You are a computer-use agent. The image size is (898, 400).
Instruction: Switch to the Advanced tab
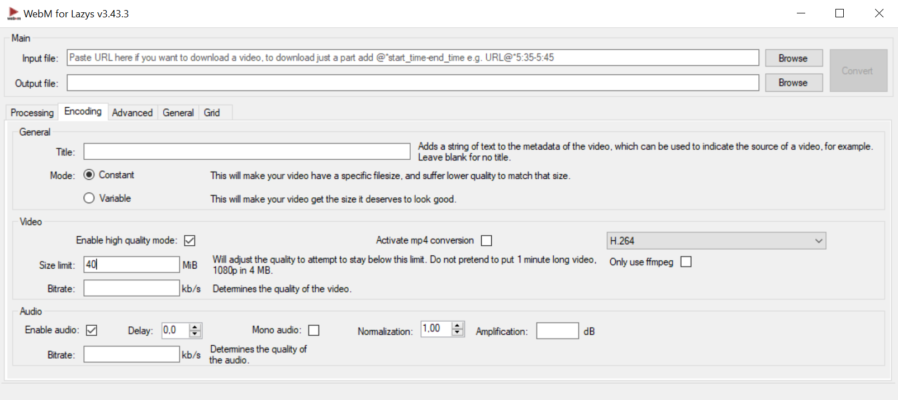pos(132,112)
